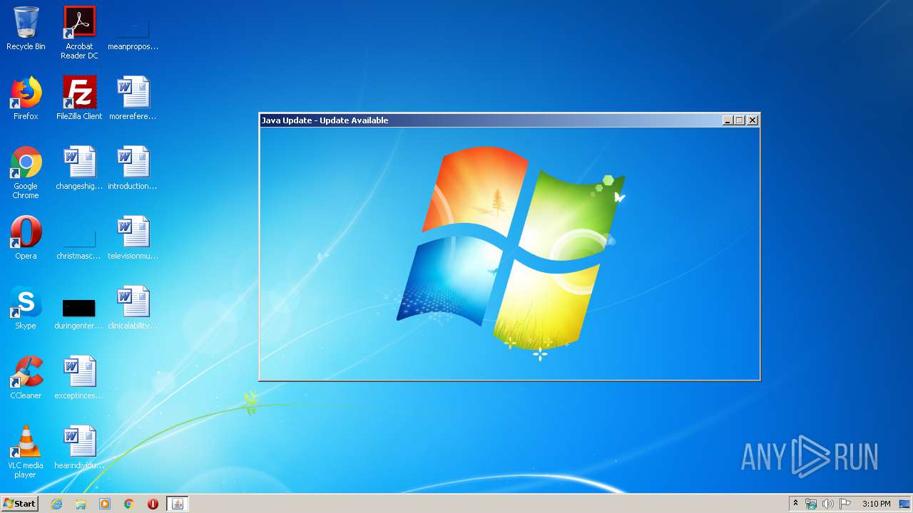
Task: Click the Show Desktop tray button
Action: click(905, 504)
